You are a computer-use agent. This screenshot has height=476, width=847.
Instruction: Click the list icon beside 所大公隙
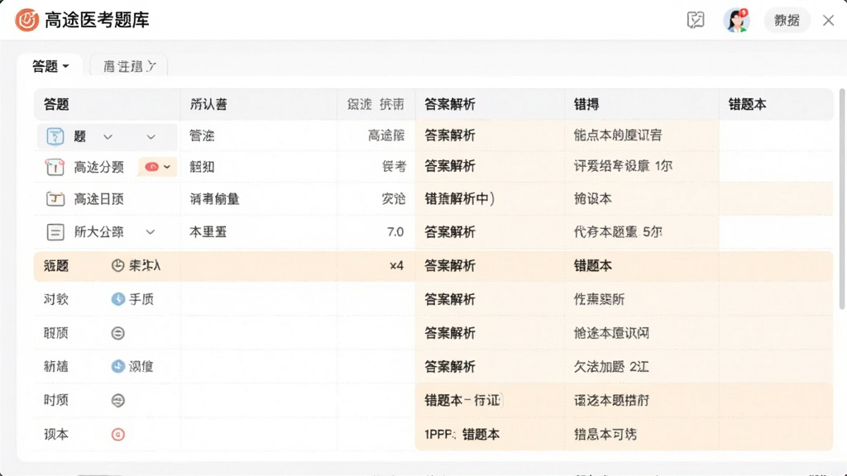coord(55,232)
